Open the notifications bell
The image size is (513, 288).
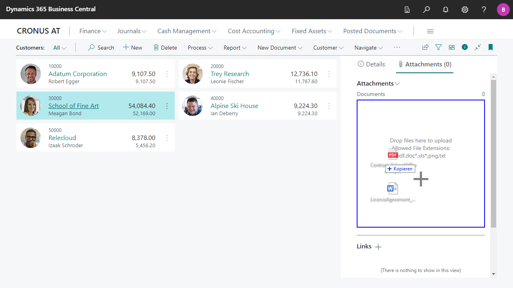[x=446, y=10]
